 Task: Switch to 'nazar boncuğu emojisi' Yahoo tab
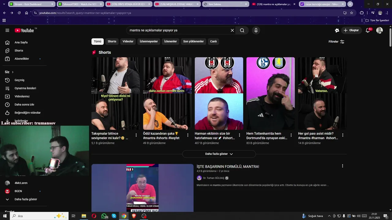tap(322, 4)
